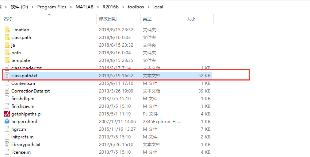Click the initprefs.m file icon

click(x=7, y=137)
